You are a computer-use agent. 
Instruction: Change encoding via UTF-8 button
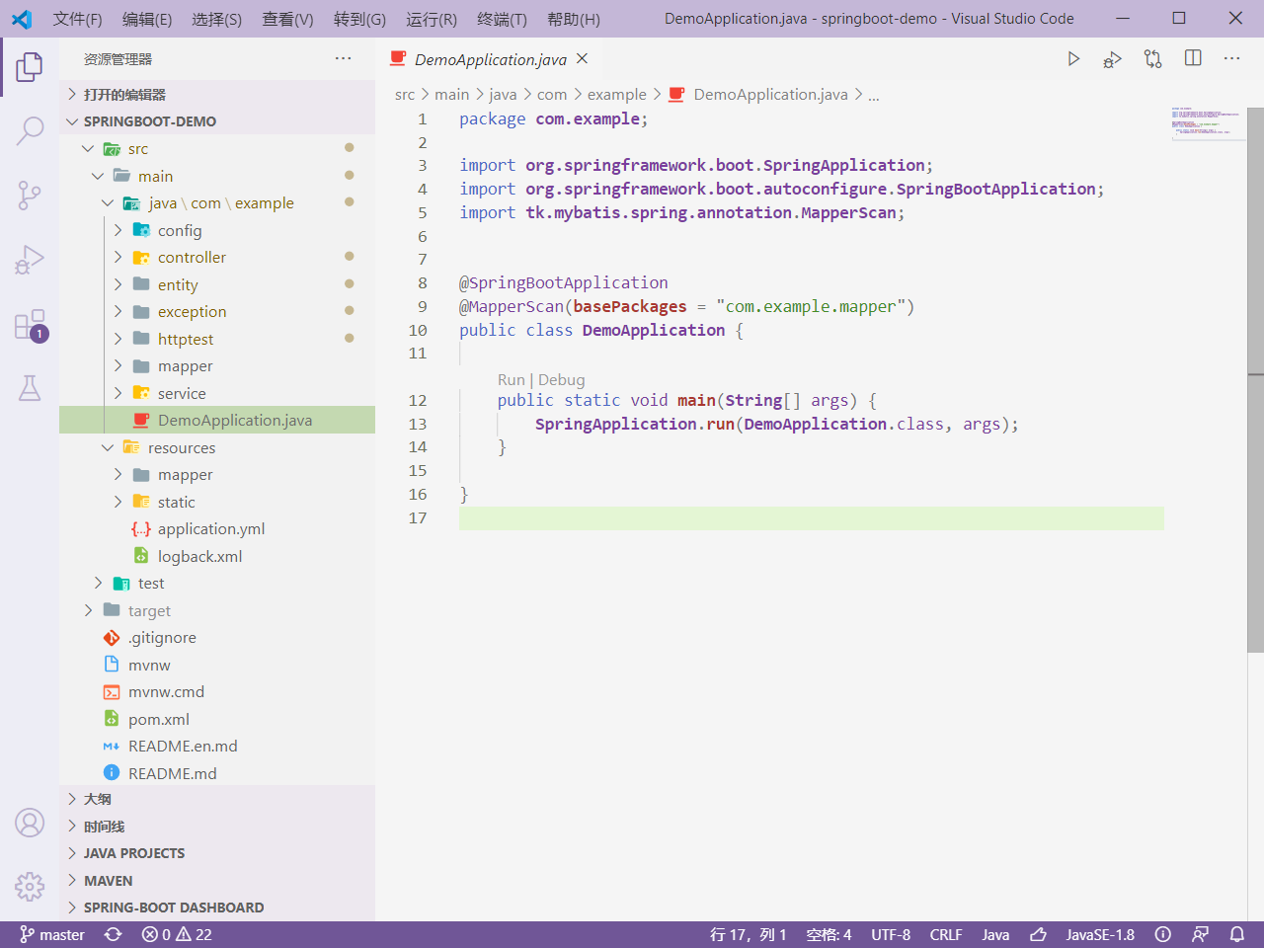[x=891, y=934]
